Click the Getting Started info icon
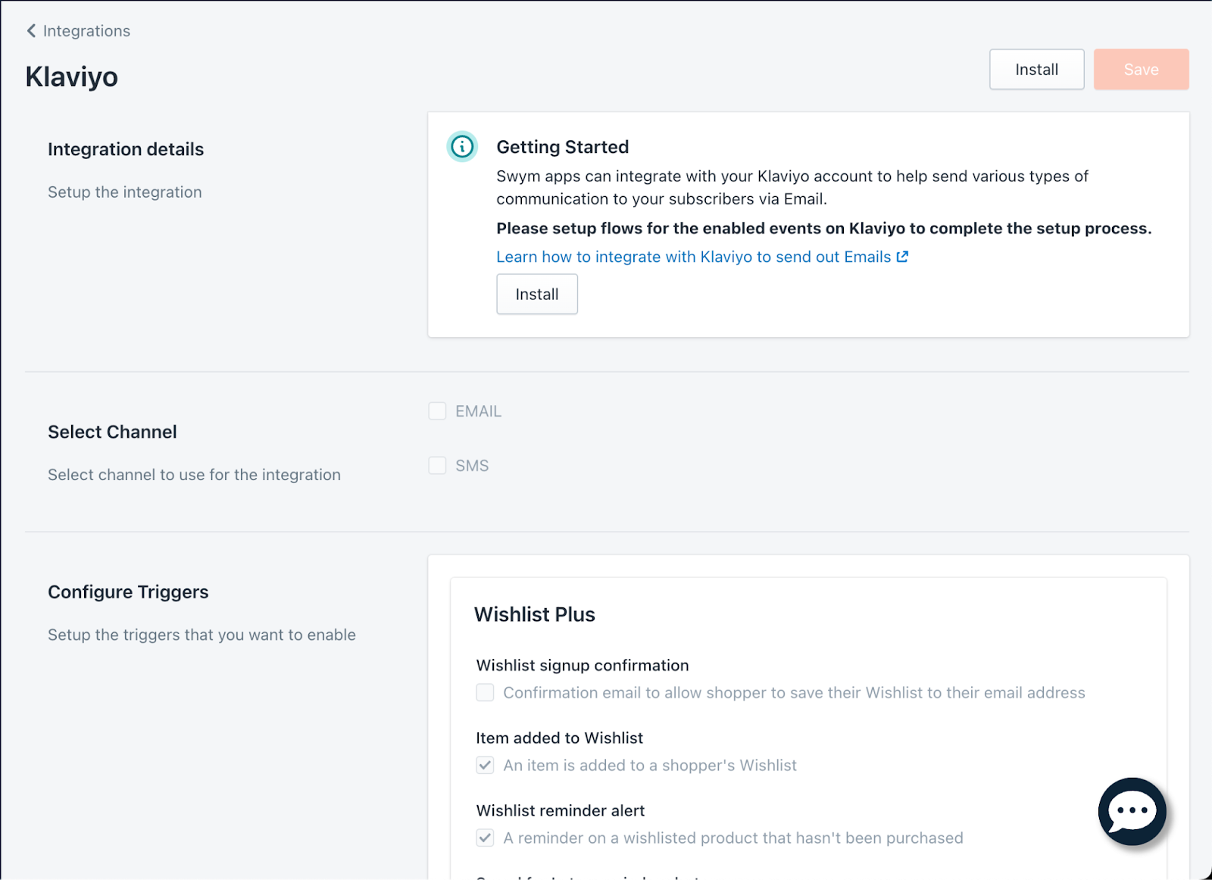Viewport: 1212px width, 880px height. [x=462, y=146]
